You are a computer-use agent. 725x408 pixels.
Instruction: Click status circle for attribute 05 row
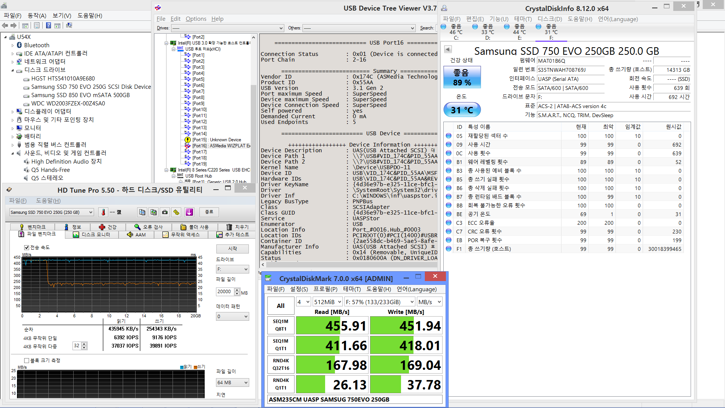point(449,136)
